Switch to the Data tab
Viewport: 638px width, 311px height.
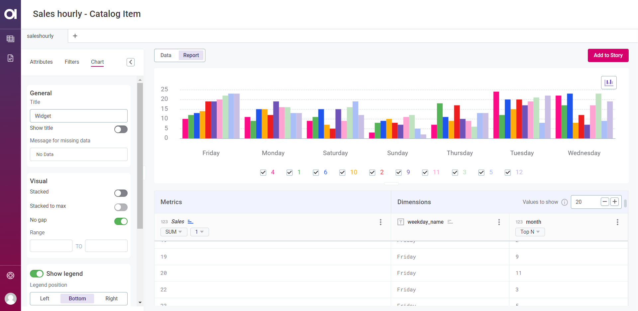pyautogui.click(x=166, y=55)
